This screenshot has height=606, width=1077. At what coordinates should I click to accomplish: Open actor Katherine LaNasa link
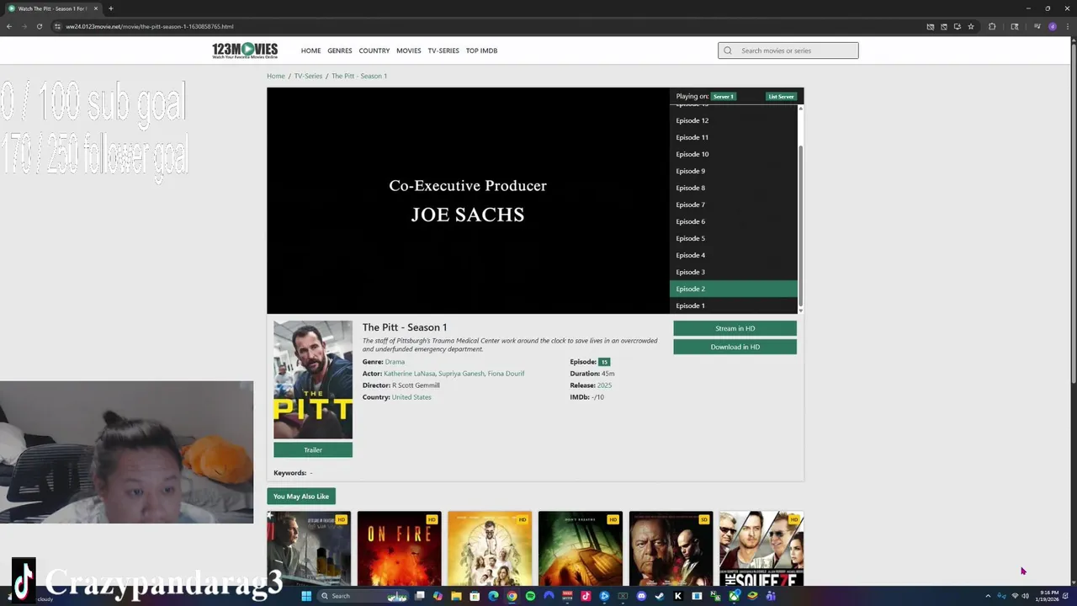tap(409, 374)
